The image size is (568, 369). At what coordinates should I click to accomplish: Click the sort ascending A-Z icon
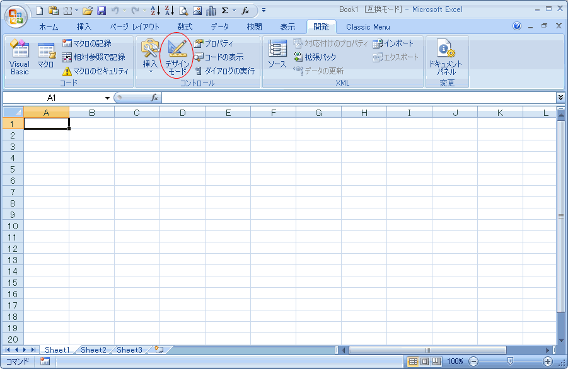tap(156, 11)
